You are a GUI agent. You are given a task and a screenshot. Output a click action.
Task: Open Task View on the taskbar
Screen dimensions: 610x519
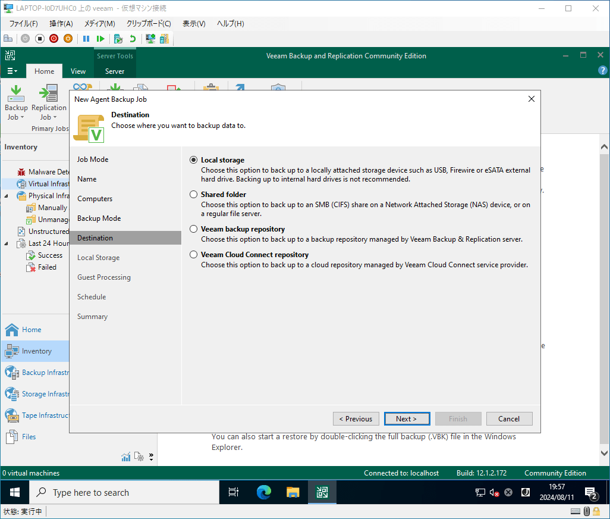[x=234, y=493]
